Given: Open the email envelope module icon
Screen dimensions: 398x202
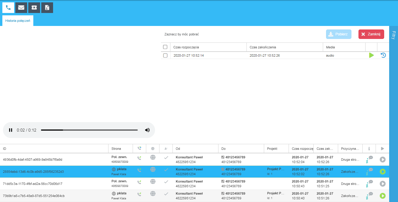Looking at the screenshot, I should [21, 7].
